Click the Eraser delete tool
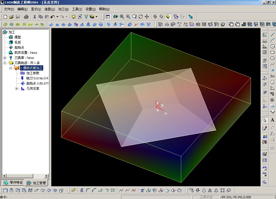276x199 pixels. (73, 190)
